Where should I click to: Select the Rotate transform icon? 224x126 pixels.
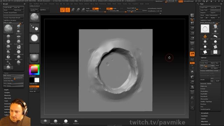tap(83, 10)
